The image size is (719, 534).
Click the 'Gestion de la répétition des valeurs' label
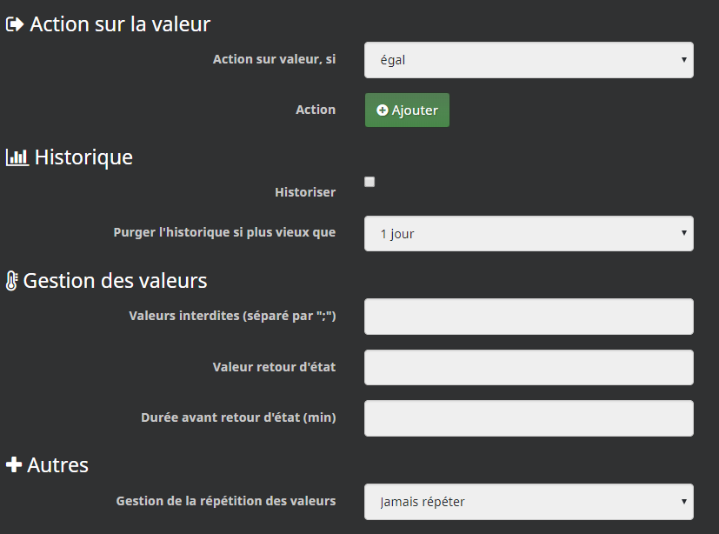(x=225, y=501)
